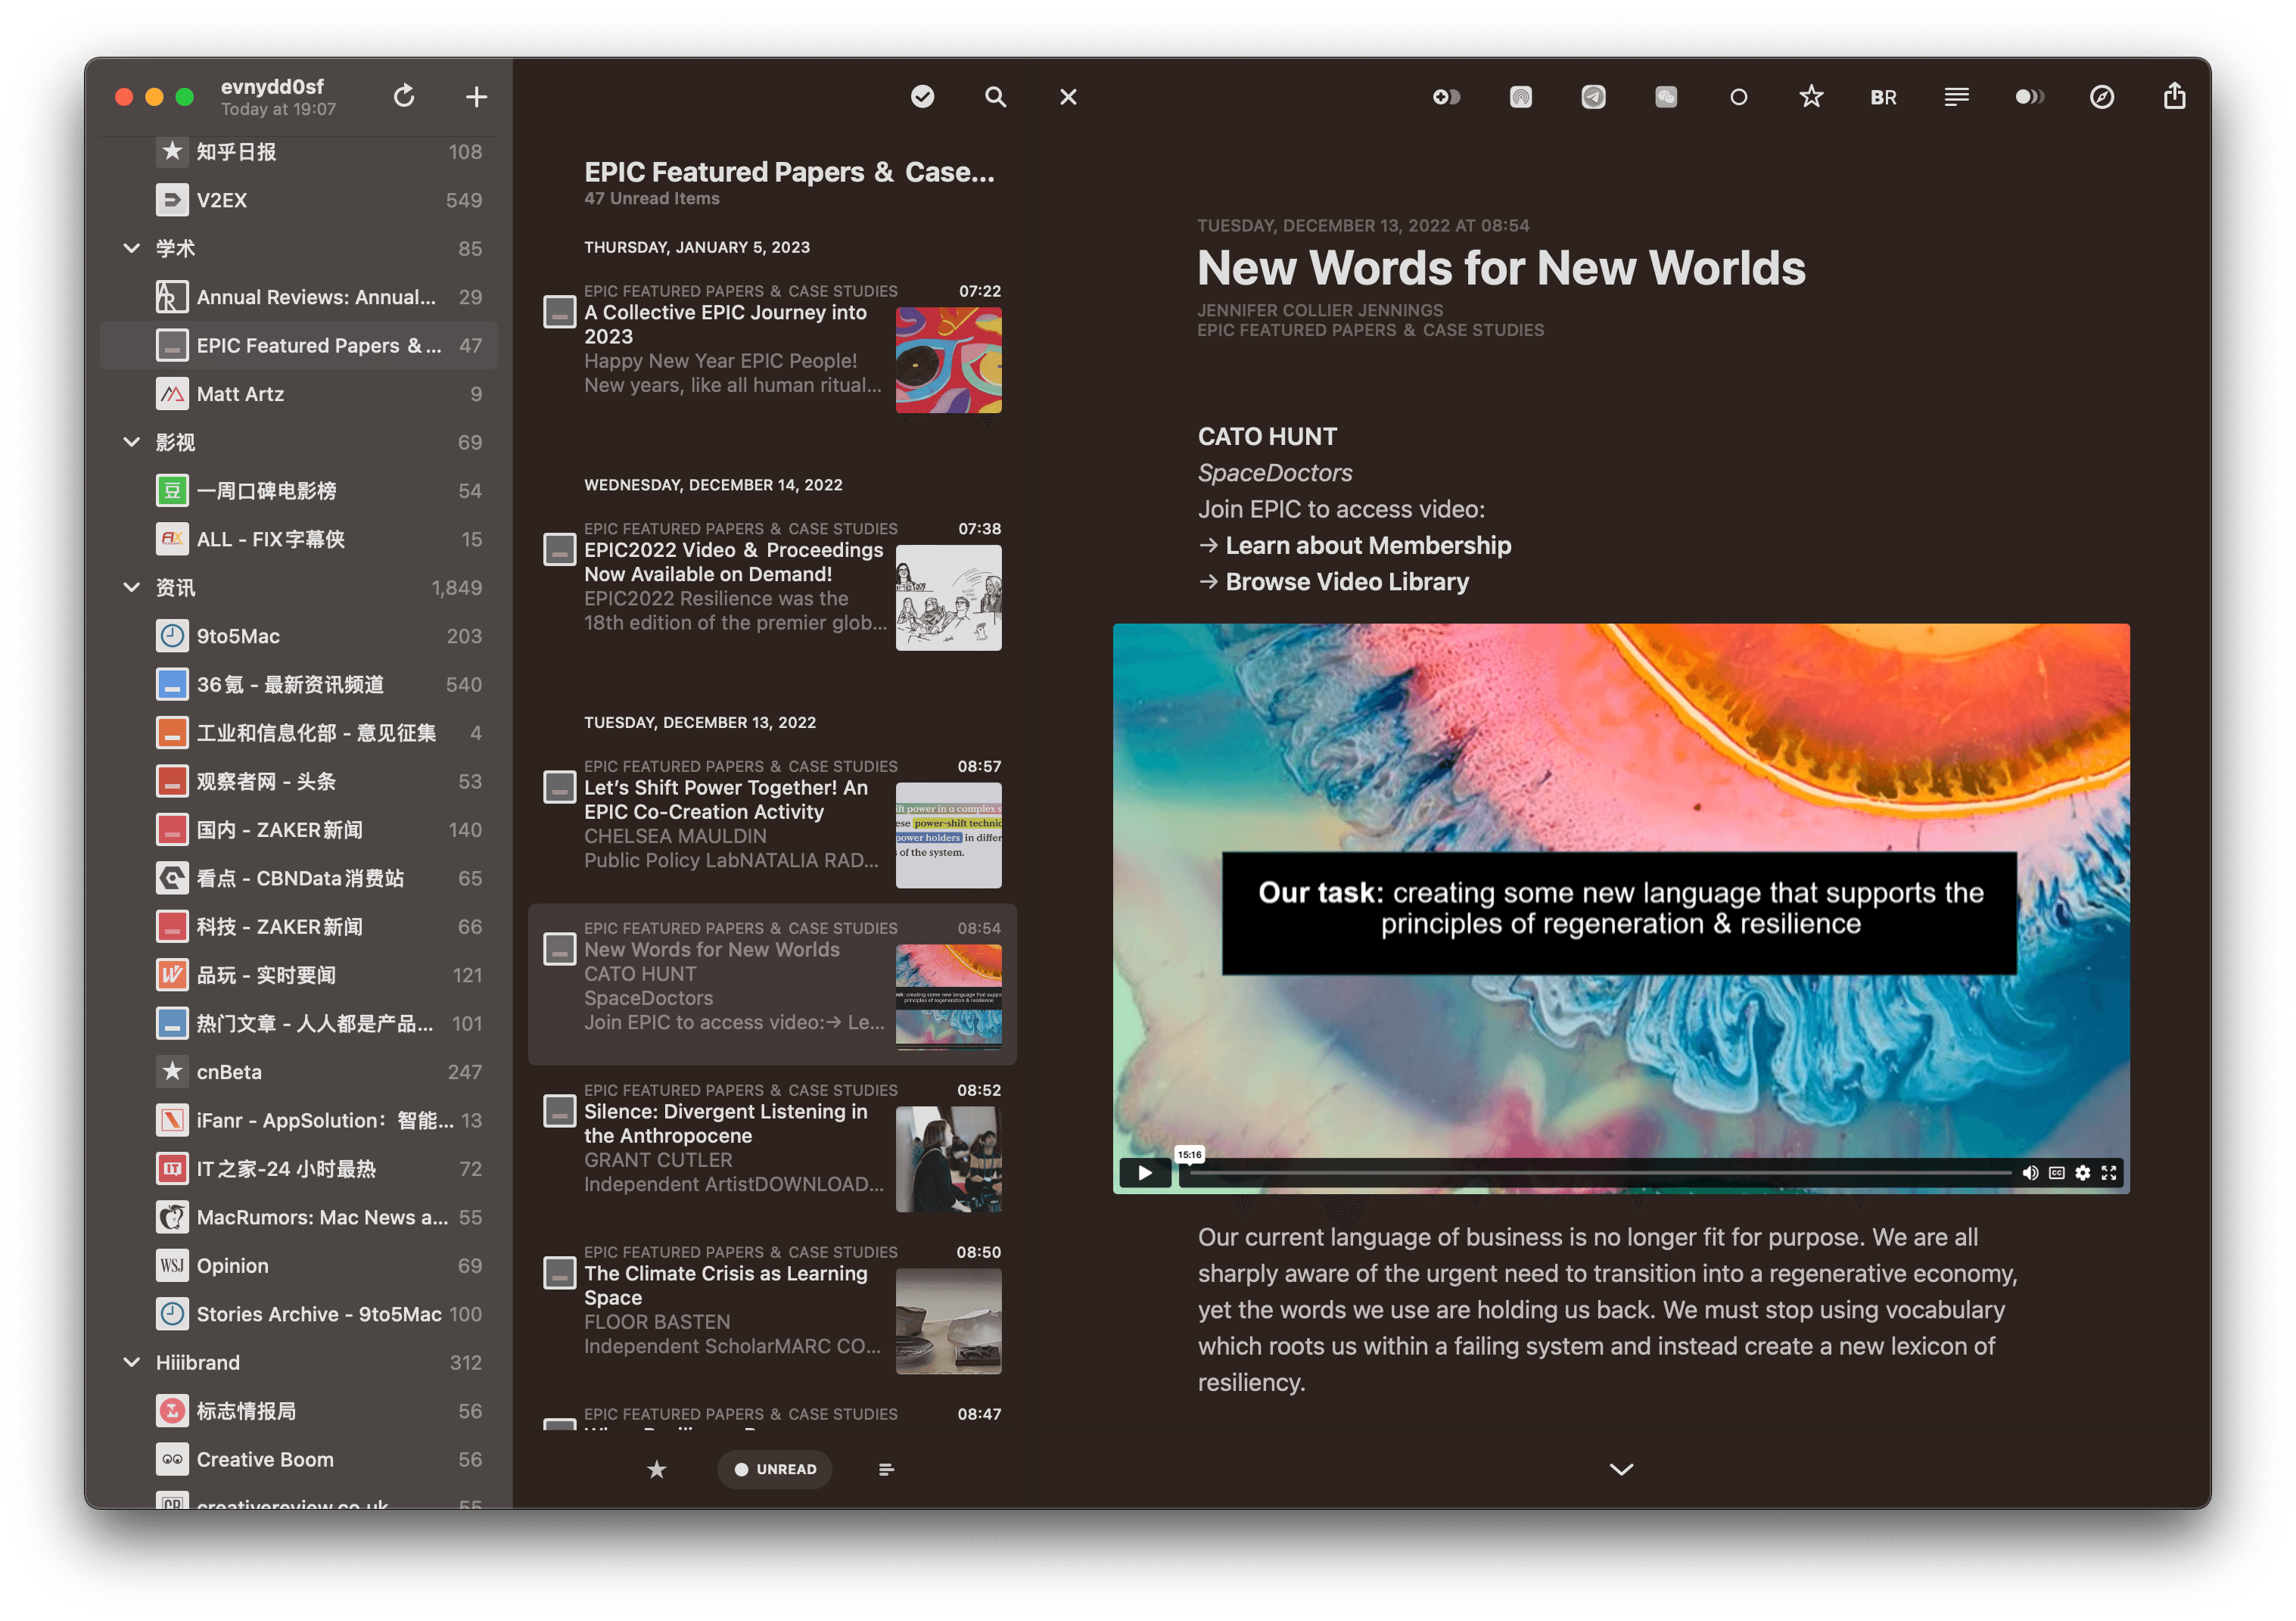Select the 一周口碑电影榜 feed
Viewport: 2296px width, 1621px height.
click(298, 490)
